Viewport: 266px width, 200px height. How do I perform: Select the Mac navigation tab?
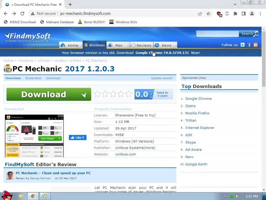coord(118,45)
